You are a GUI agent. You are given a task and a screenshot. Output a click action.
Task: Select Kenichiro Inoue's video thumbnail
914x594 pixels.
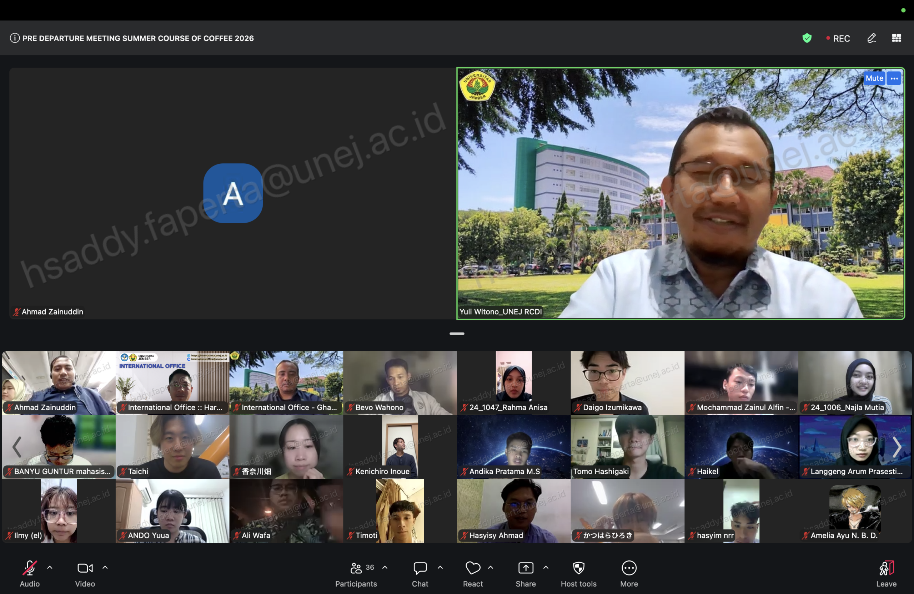pos(400,447)
